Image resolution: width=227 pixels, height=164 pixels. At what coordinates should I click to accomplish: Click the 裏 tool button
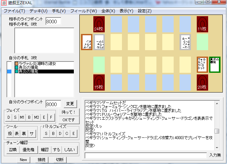tap(24, 134)
